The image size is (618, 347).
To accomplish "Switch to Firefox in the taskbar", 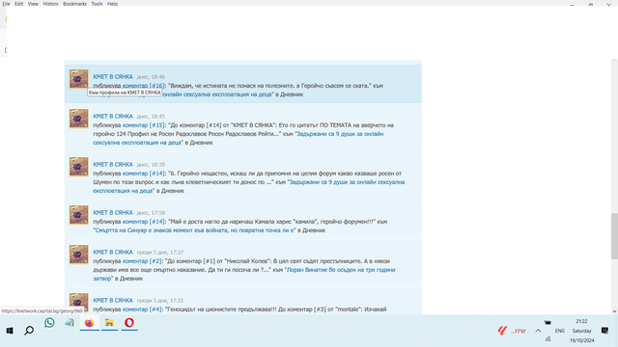I will click(x=90, y=323).
